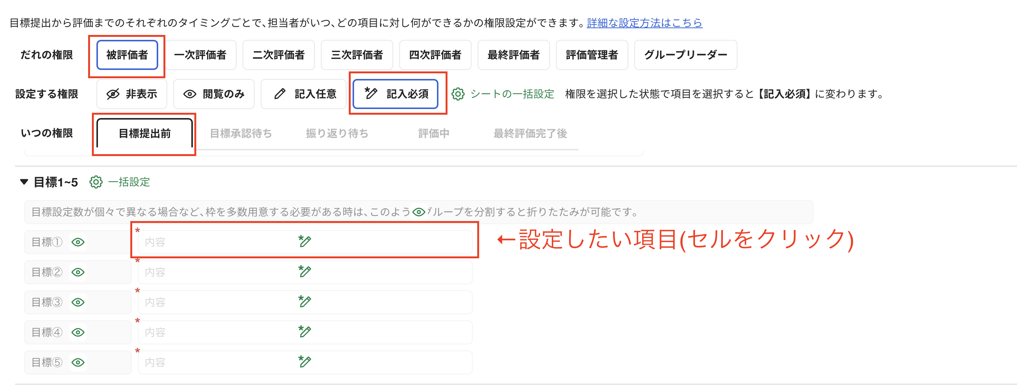The width and height of the screenshot is (1017, 385).
Task: Open 一括設定 gear next to 目標1~5
Action: (x=96, y=182)
